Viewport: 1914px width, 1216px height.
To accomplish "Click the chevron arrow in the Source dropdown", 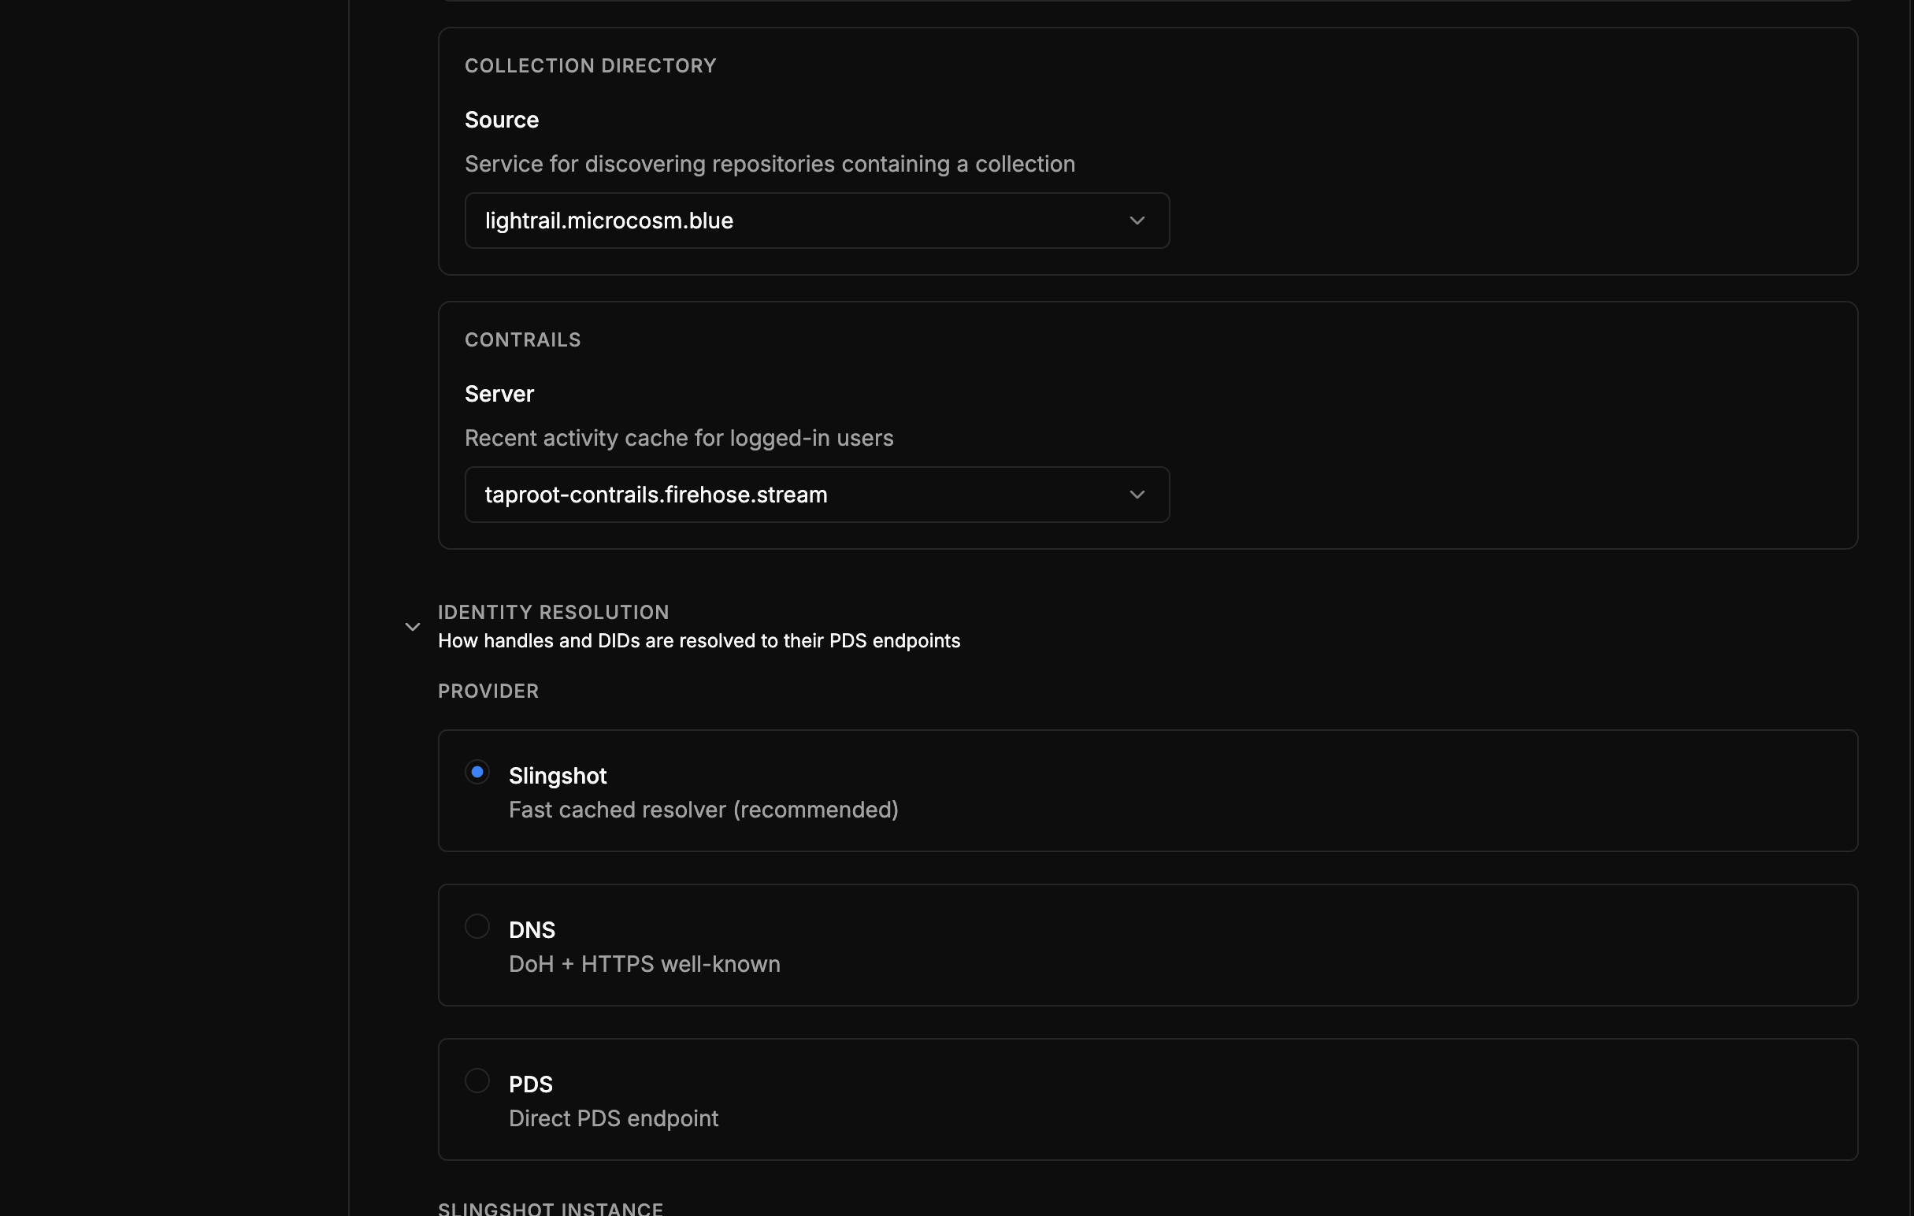I will point(1137,221).
